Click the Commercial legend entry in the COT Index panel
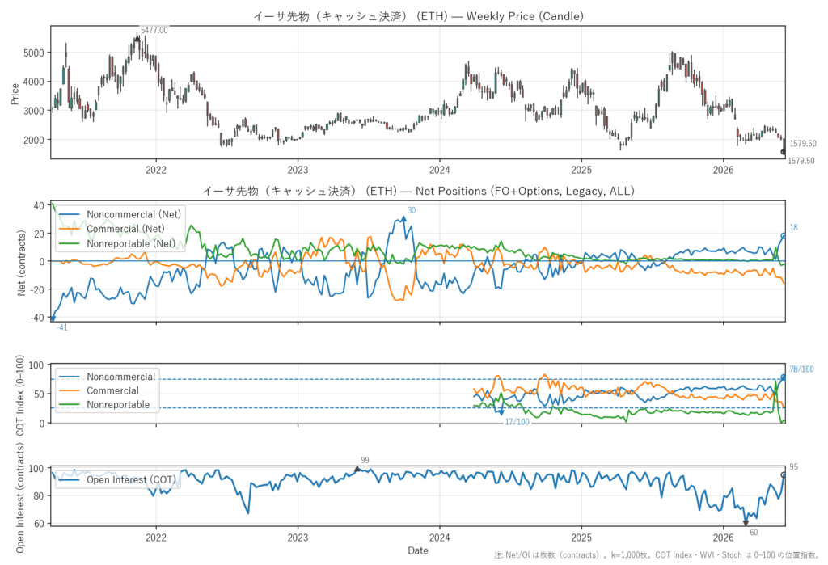Screen dimensions: 828x565 [99, 390]
